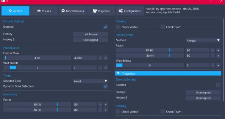
Task: Increase Field of View with plus
Action: (106, 58)
